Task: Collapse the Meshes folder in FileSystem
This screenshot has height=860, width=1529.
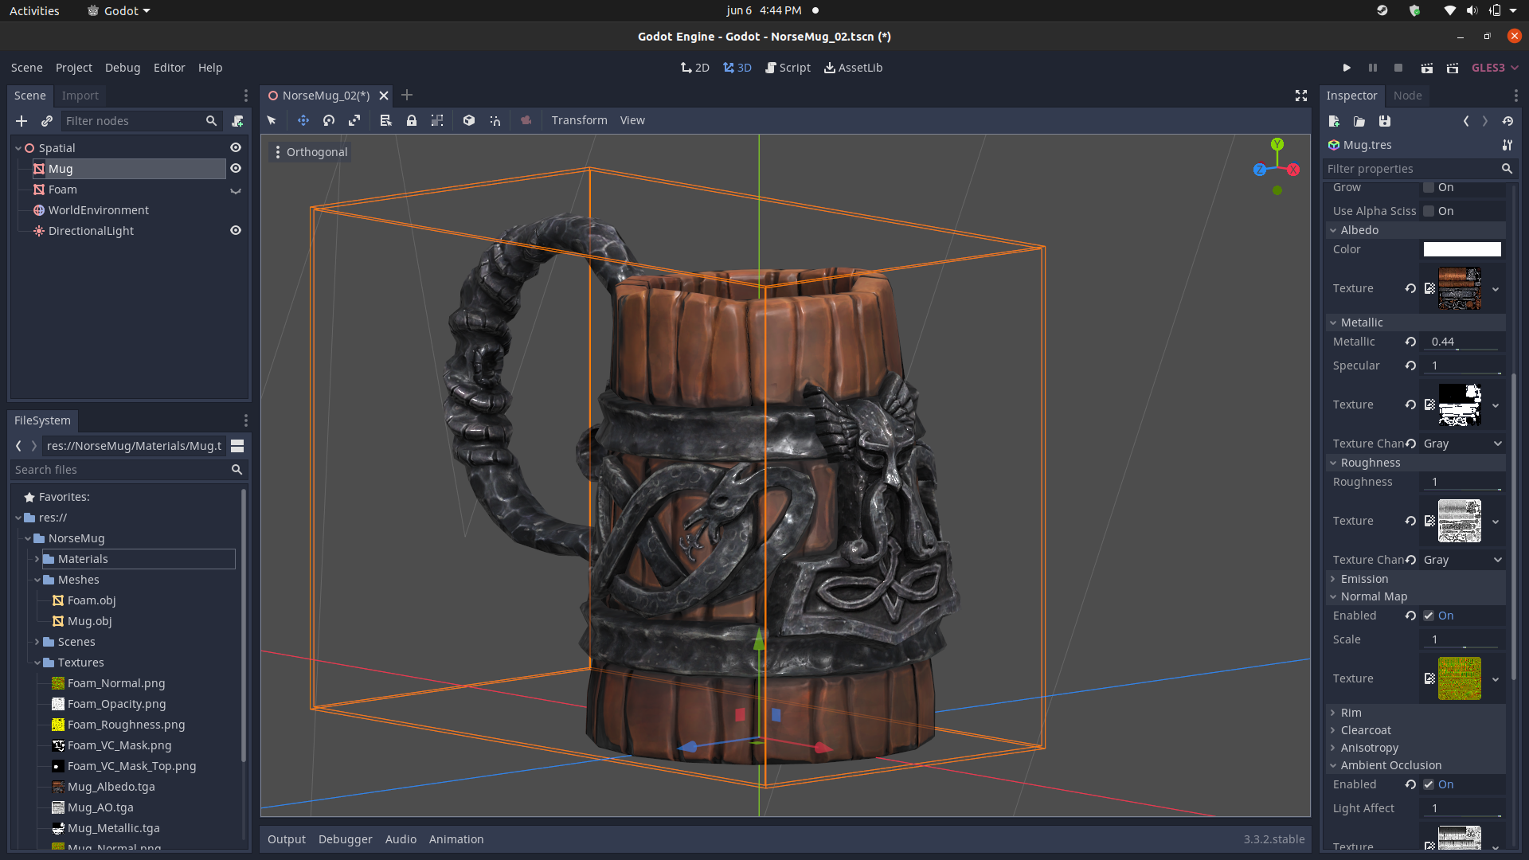Action: click(37, 580)
